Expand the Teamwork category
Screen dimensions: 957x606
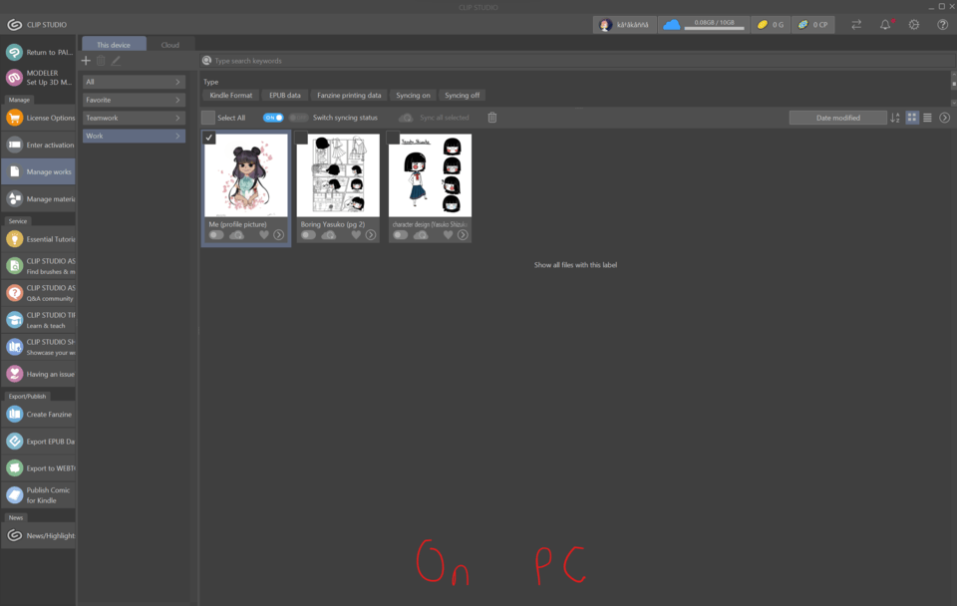[x=134, y=117]
